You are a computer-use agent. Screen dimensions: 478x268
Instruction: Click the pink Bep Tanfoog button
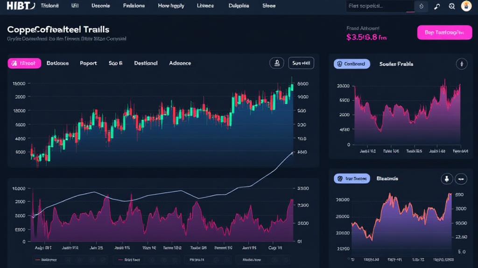coord(444,33)
